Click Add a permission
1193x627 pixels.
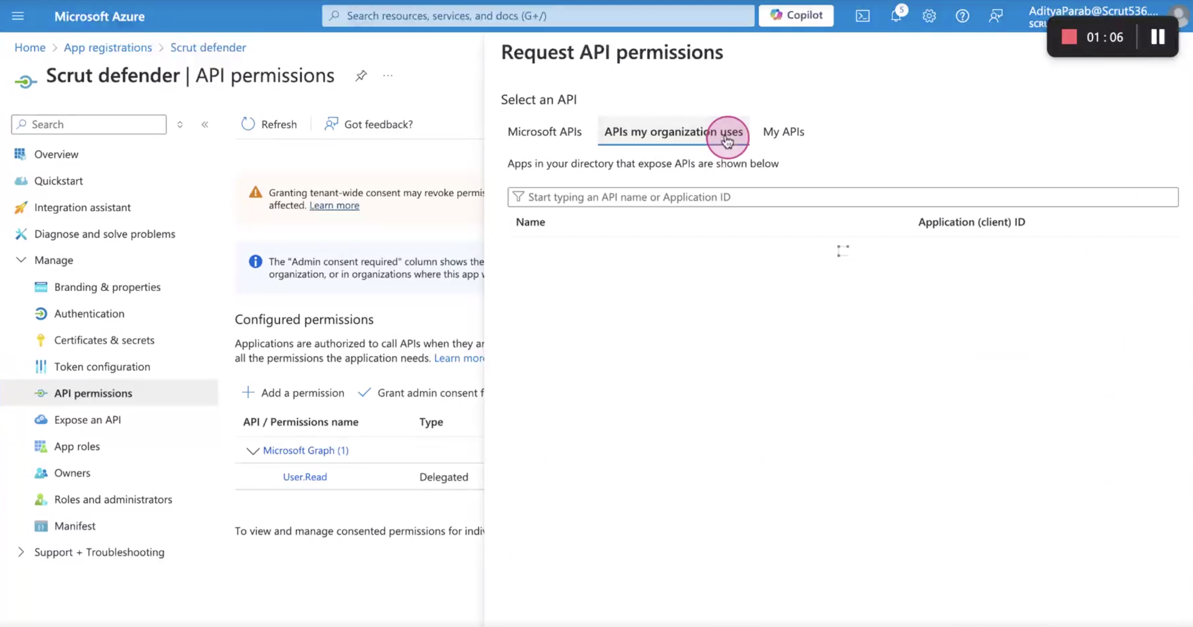(293, 392)
